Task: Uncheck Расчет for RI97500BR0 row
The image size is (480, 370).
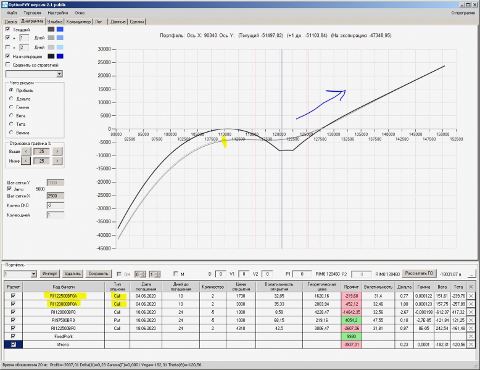Action: coord(13,320)
